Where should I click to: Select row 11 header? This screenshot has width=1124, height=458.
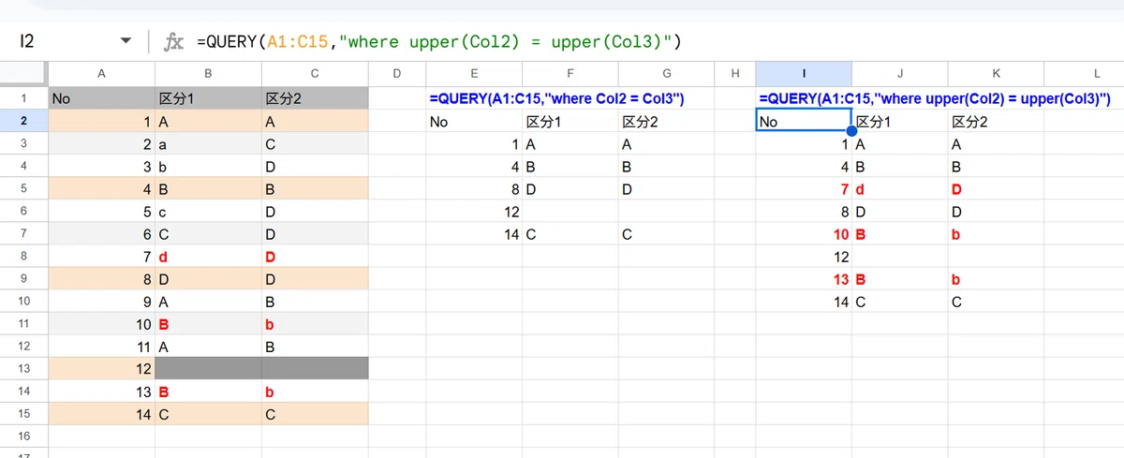point(23,323)
